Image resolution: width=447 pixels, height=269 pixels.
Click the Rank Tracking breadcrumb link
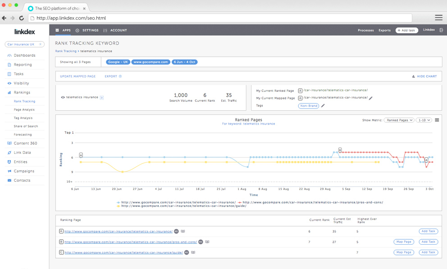[66, 51]
